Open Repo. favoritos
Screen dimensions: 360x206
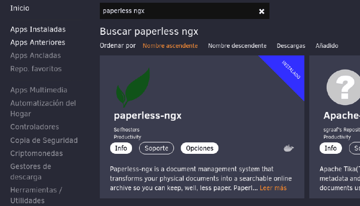pyautogui.click(x=36, y=69)
